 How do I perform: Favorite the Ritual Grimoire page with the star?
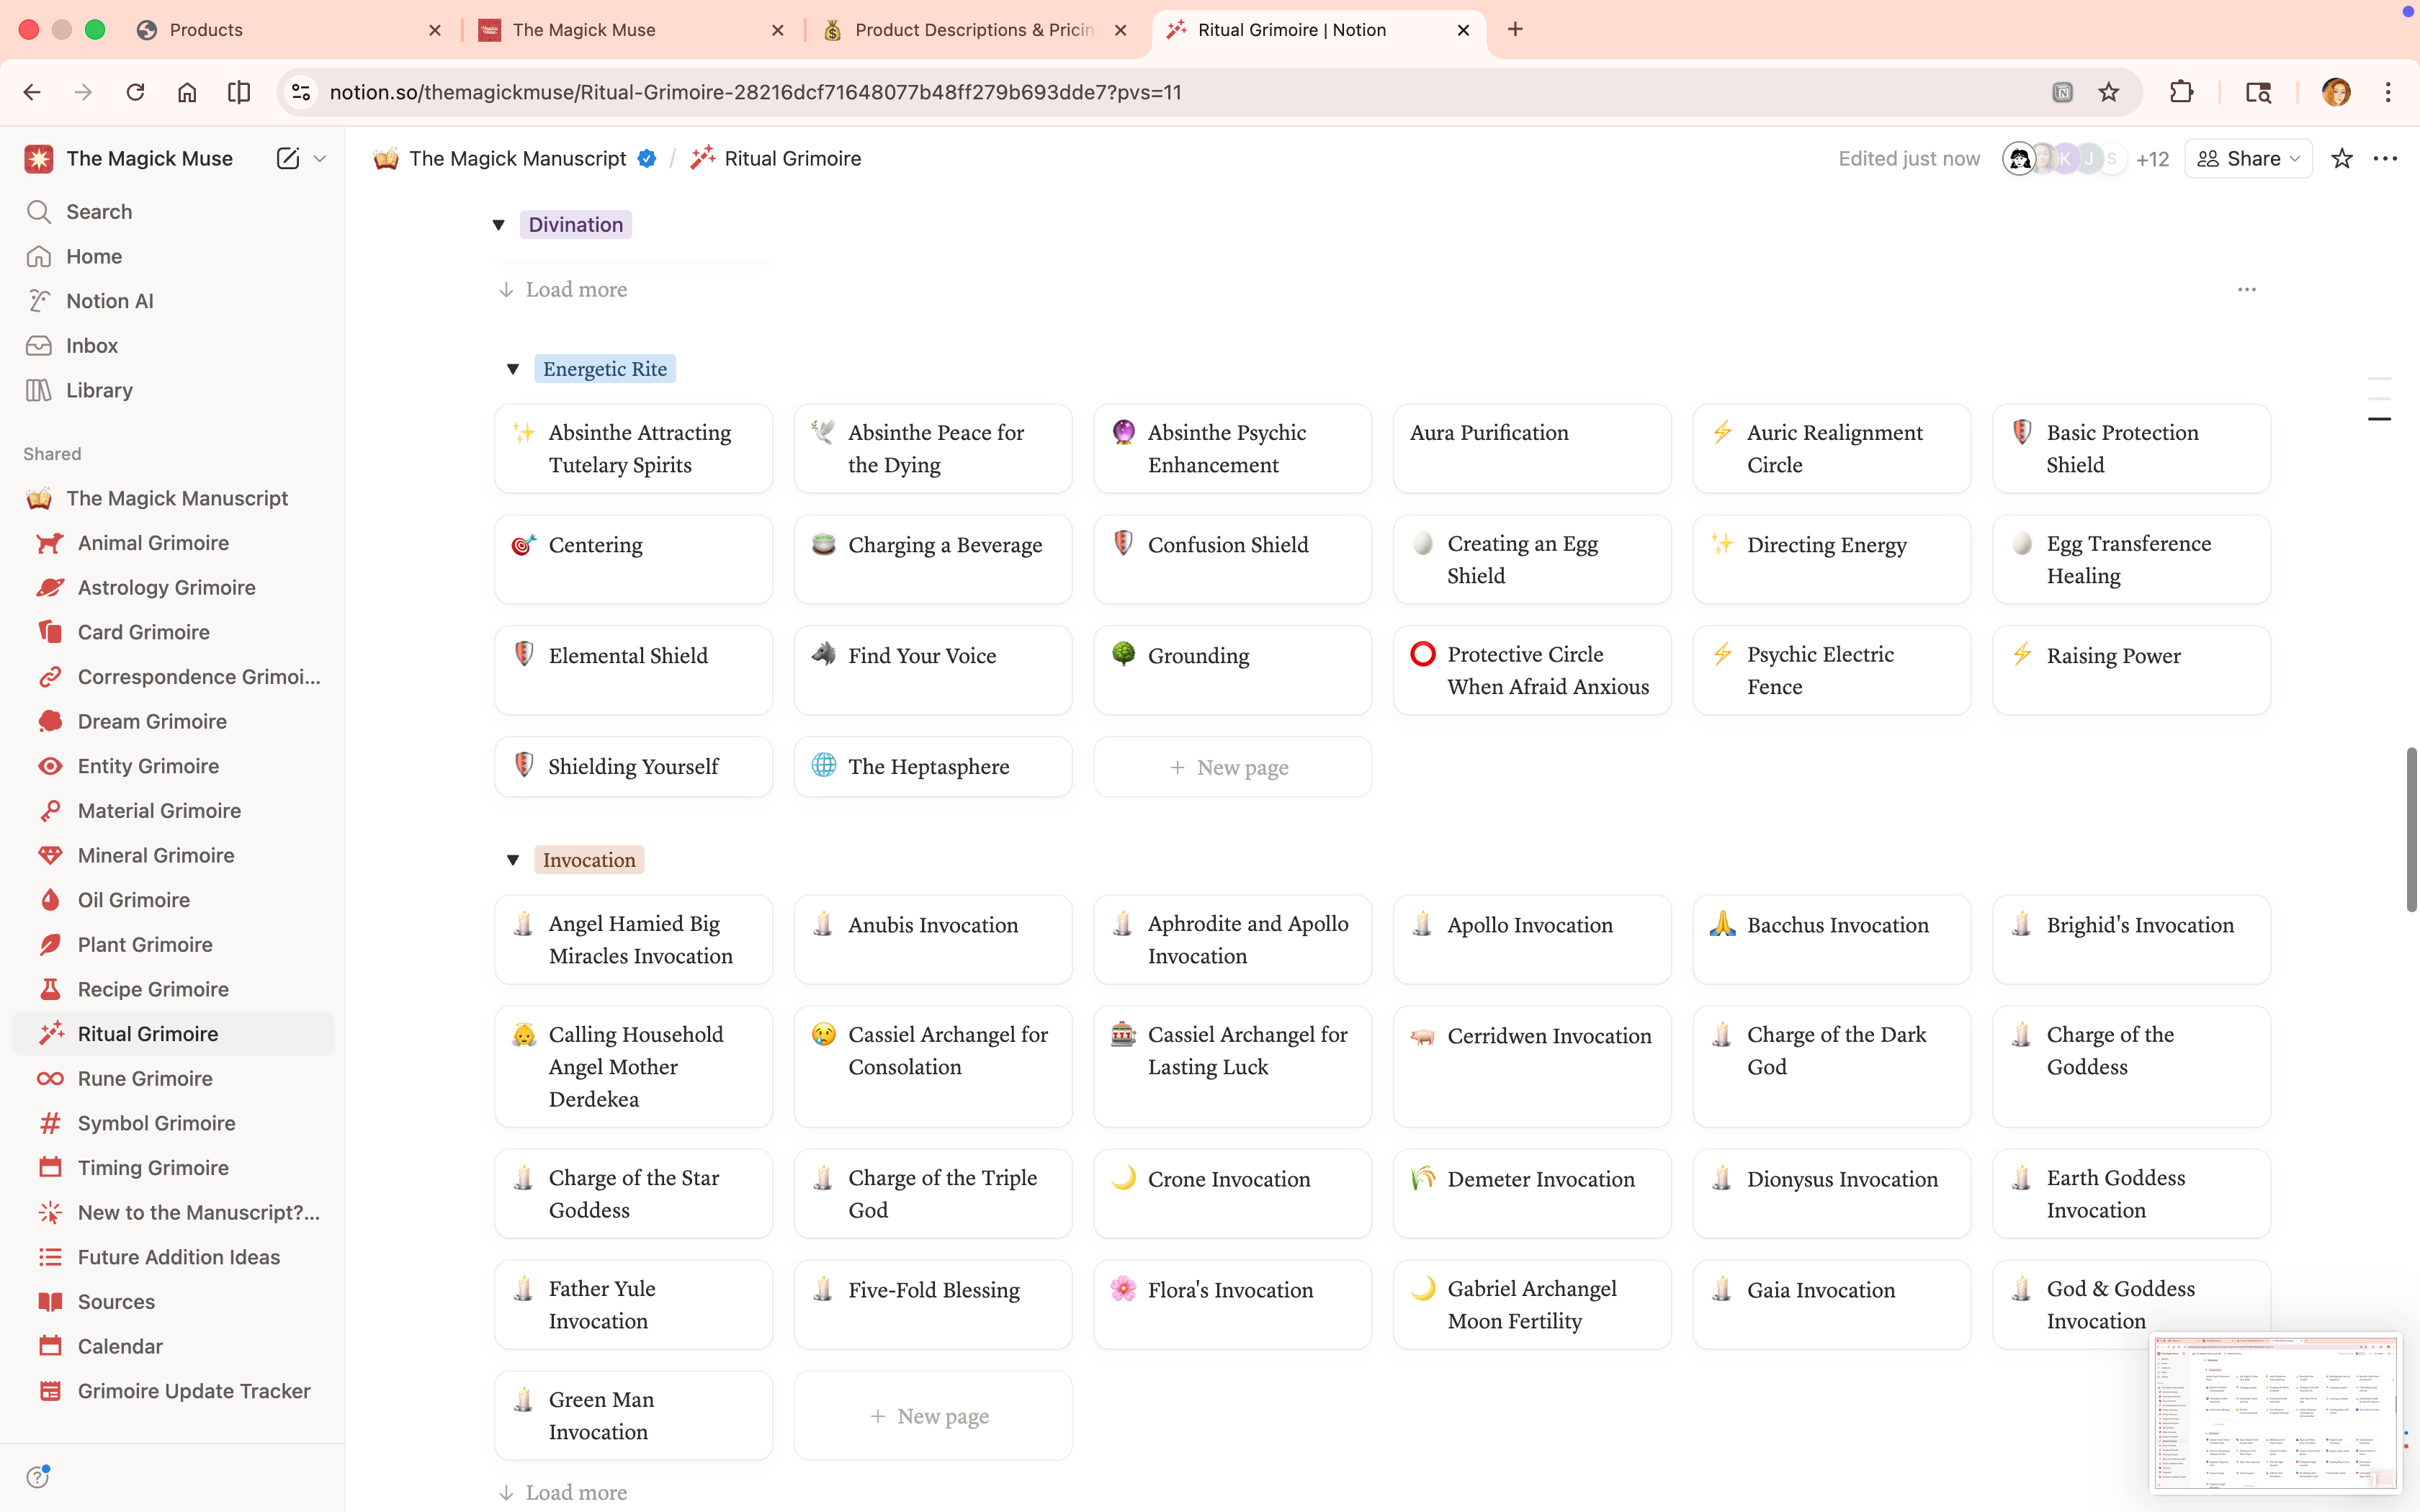pos(2341,158)
